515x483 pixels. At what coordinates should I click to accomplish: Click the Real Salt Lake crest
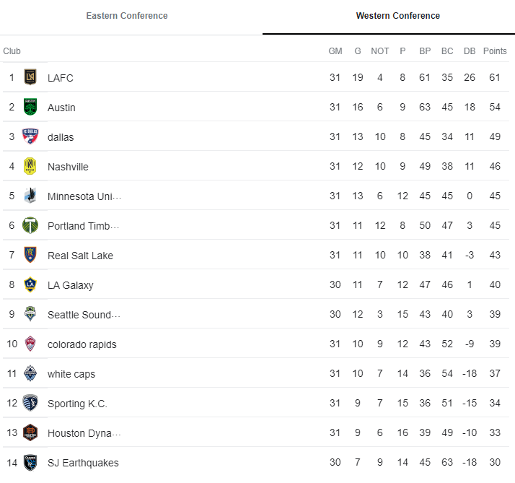point(30,255)
